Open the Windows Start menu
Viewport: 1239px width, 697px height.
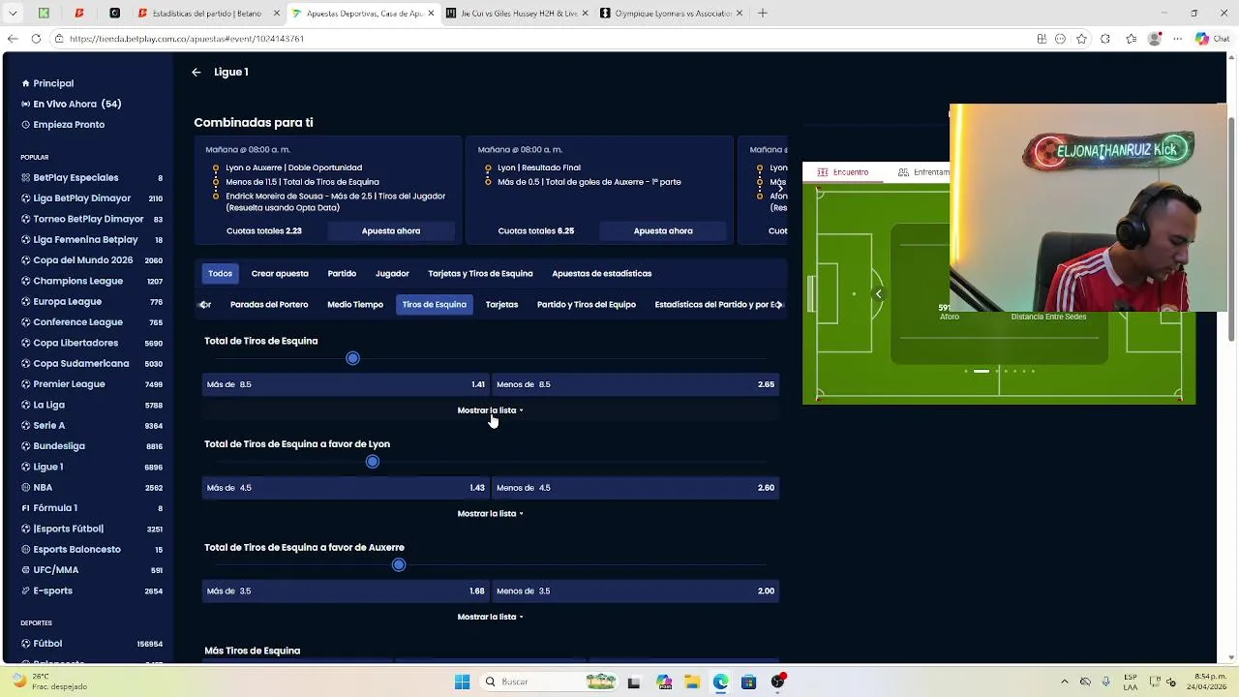[462, 682]
